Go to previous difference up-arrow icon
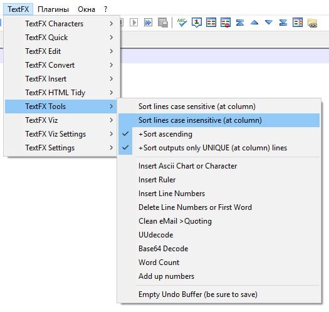Viewport: 329px width, 312px height. 254,22
